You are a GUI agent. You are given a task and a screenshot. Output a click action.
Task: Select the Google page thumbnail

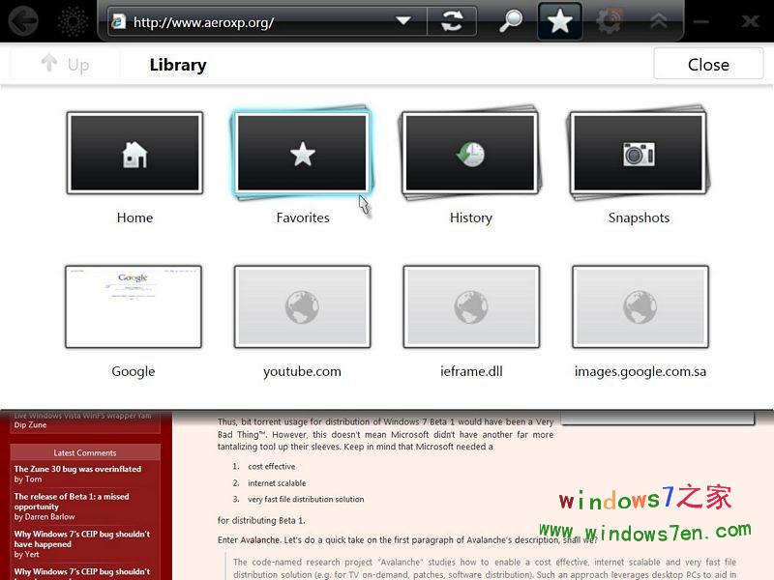click(134, 306)
